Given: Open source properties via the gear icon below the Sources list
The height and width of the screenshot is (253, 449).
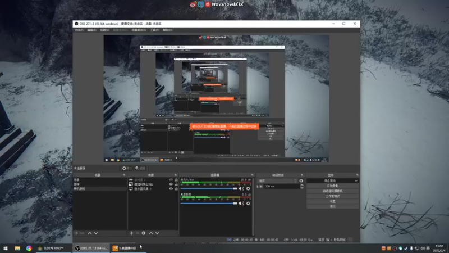Looking at the screenshot, I should pyautogui.click(x=144, y=233).
